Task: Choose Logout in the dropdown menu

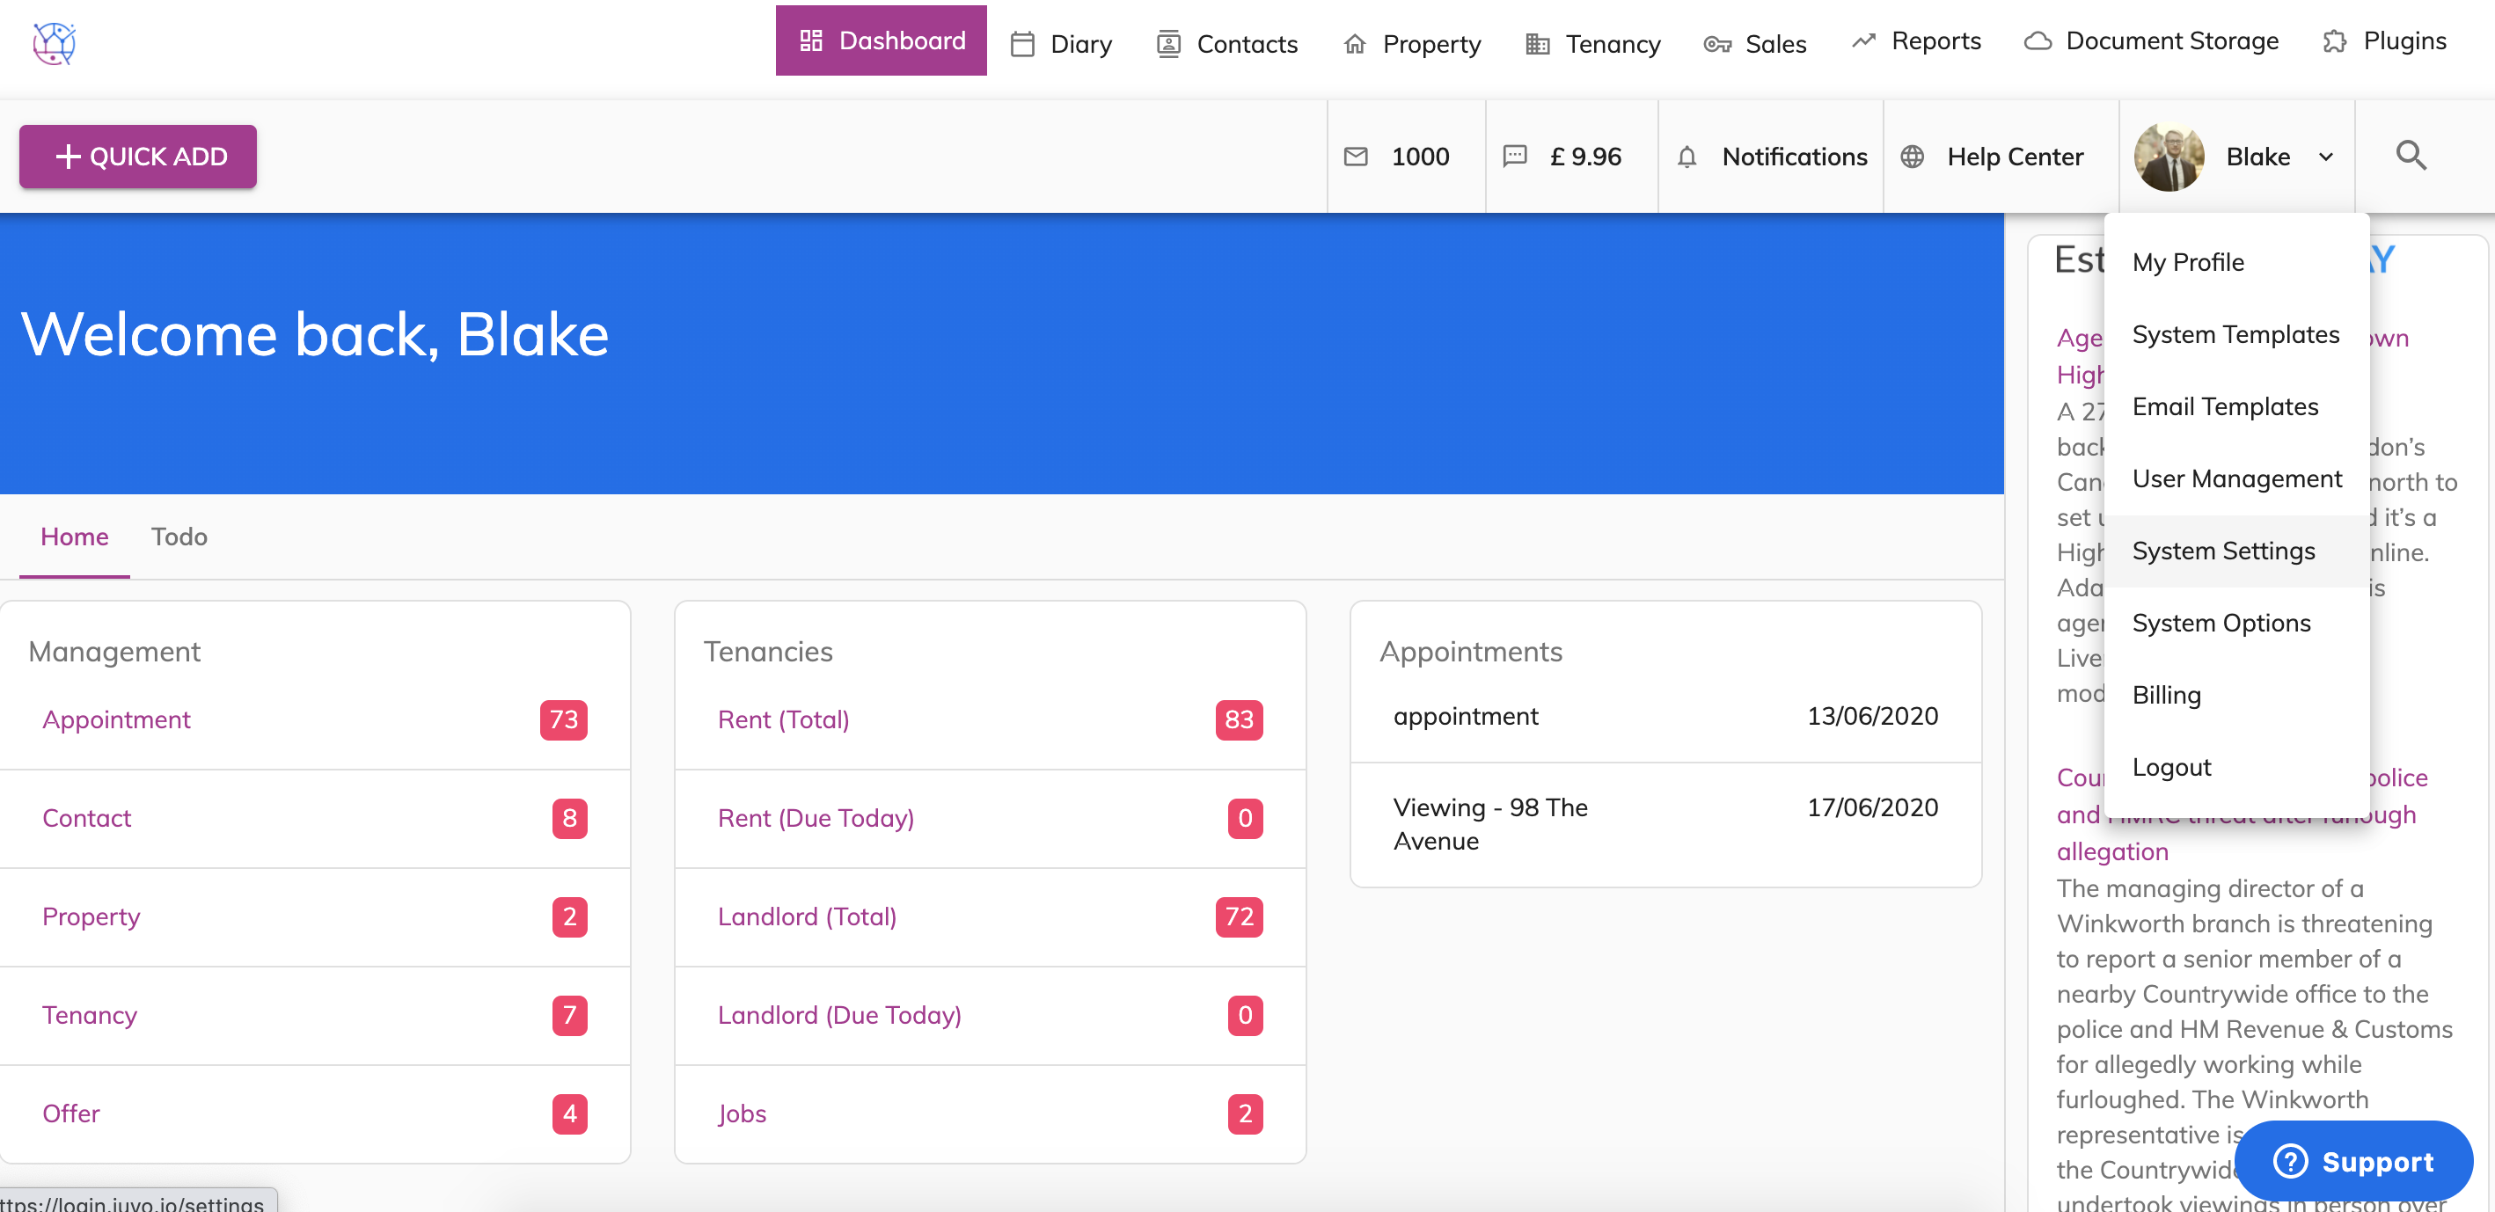Action: [x=2170, y=768]
